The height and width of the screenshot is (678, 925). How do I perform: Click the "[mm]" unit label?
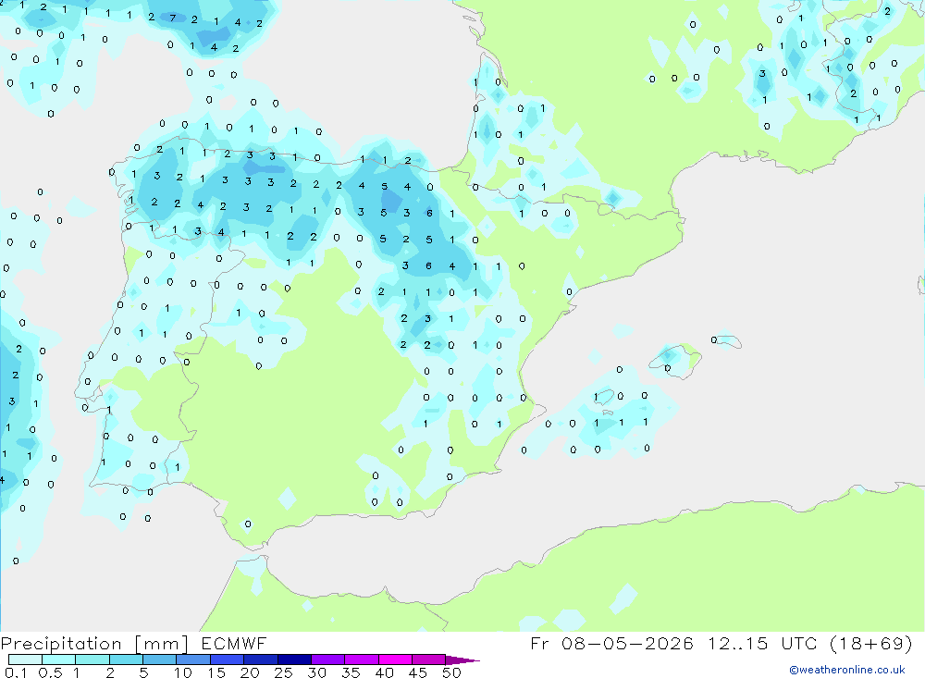tap(162, 644)
